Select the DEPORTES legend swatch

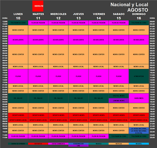(x=38, y=144)
